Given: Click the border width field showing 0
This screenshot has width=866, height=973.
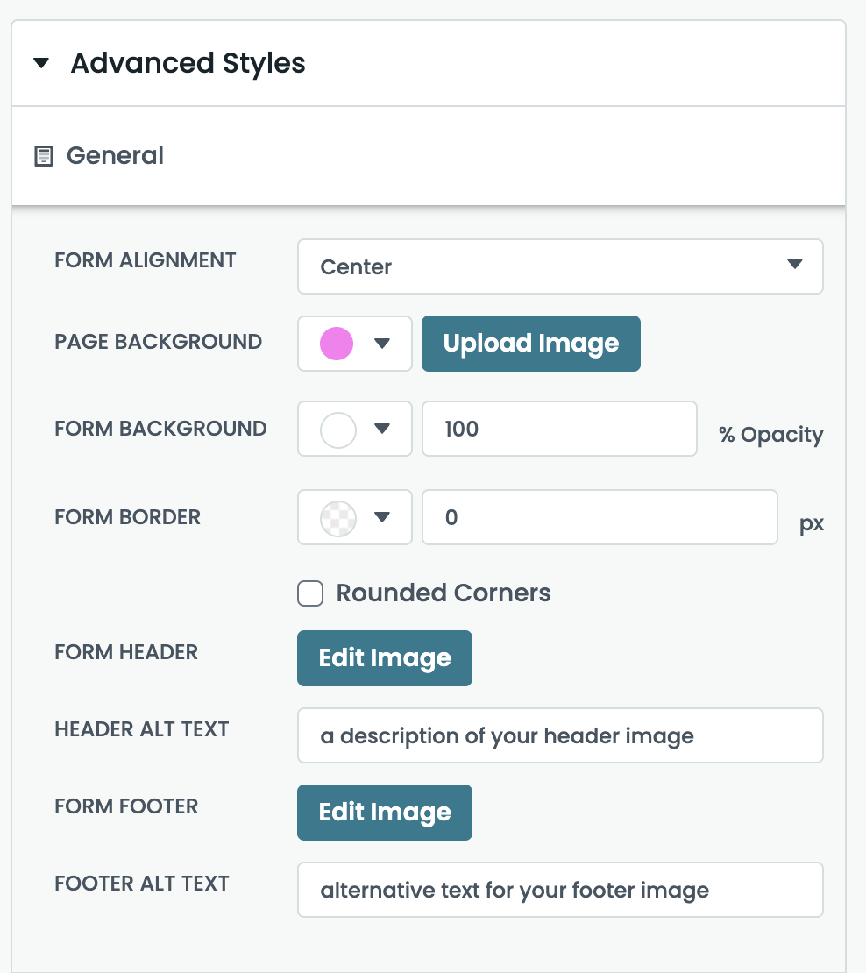Looking at the screenshot, I should pos(599,518).
